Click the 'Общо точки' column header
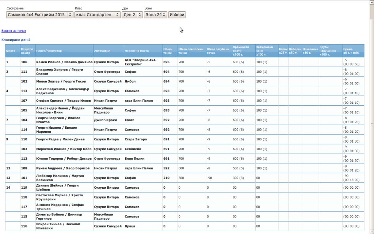Viewport: 374px width, 234px height. pyautogui.click(x=167, y=51)
